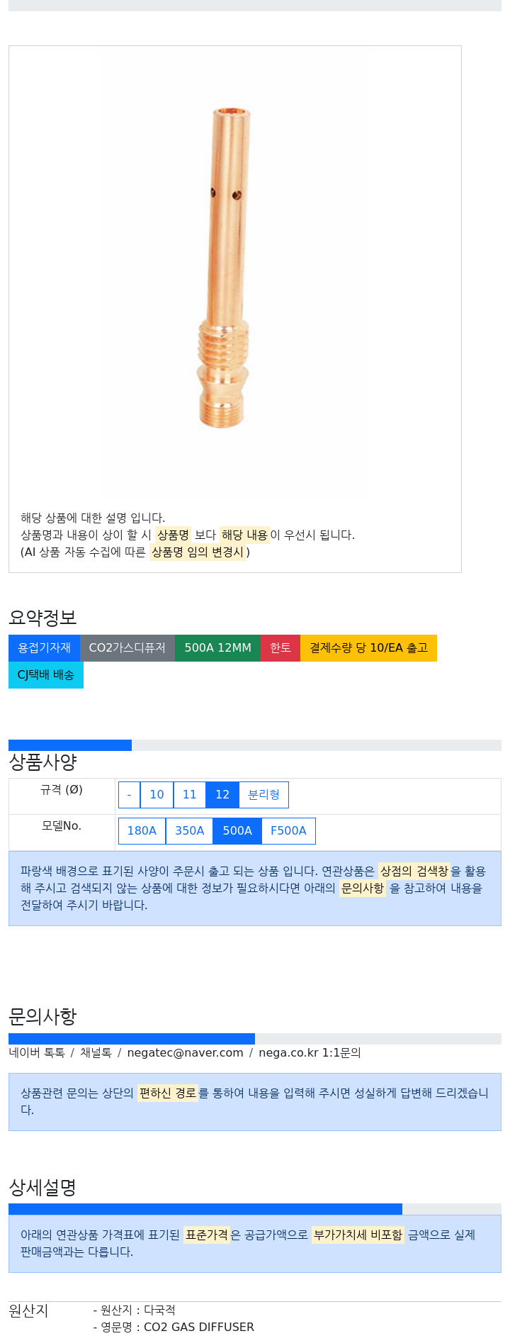Select the highlighted 500A model
This screenshot has width=510, height=1336.
point(237,831)
